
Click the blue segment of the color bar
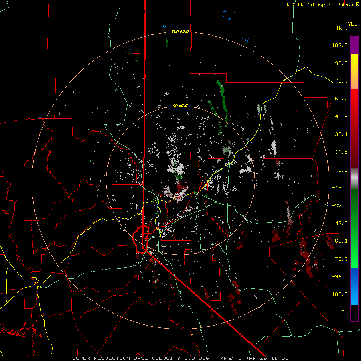tap(354, 286)
